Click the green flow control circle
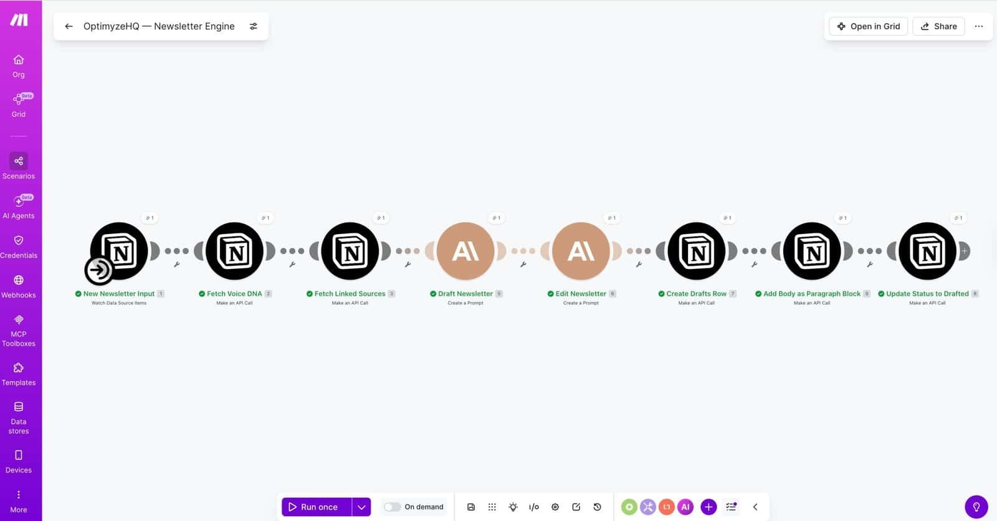The width and height of the screenshot is (997, 521). click(x=629, y=507)
